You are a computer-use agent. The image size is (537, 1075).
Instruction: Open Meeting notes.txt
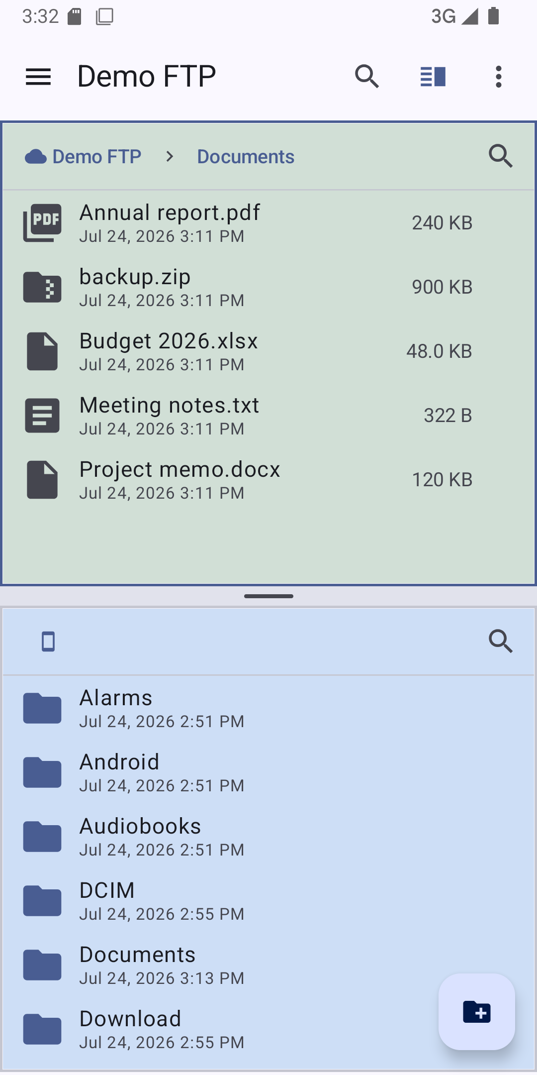[x=268, y=416]
